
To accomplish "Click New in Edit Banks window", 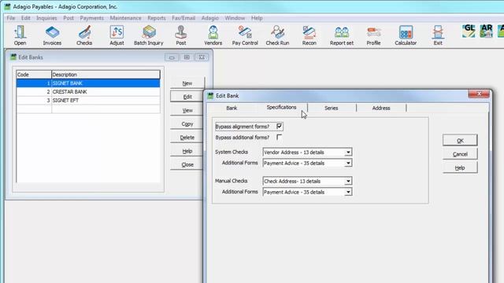I will point(187,83).
